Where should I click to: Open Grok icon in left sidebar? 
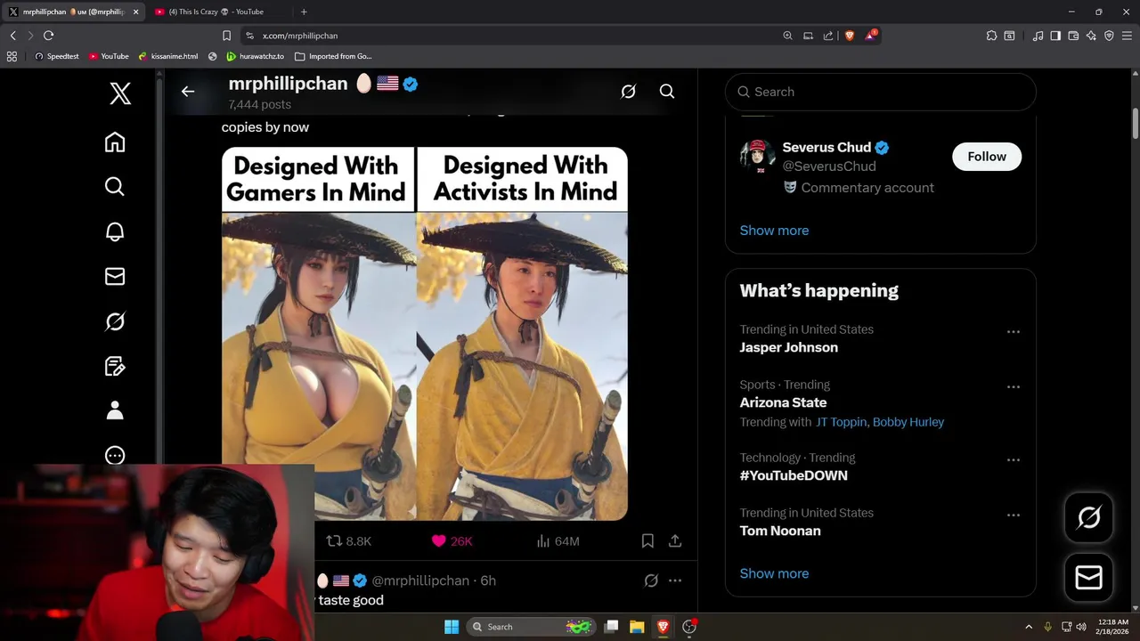coord(115,321)
